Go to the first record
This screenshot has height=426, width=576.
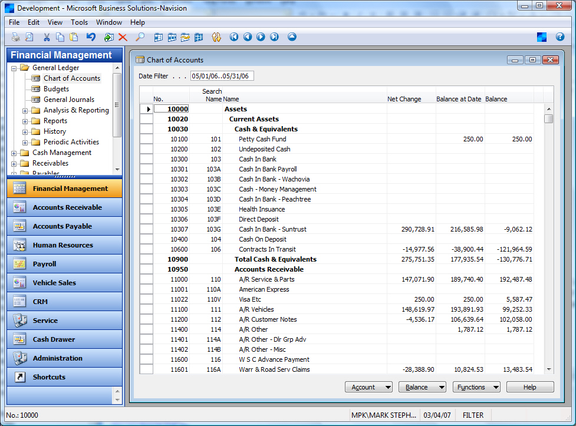(234, 37)
